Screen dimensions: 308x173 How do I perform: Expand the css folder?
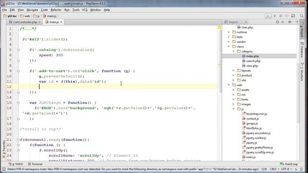click(x=233, y=95)
